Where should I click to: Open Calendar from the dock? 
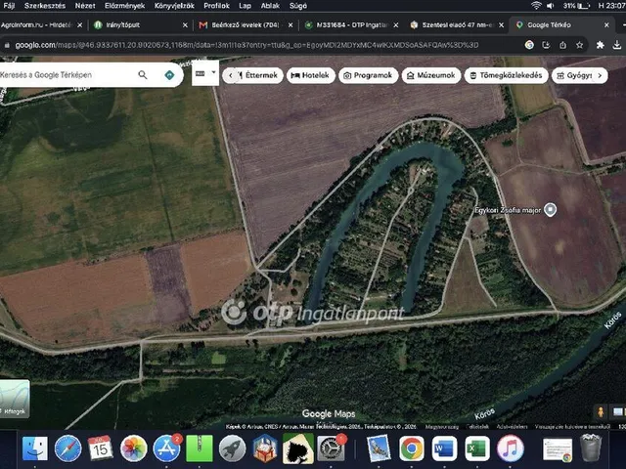(x=100, y=448)
